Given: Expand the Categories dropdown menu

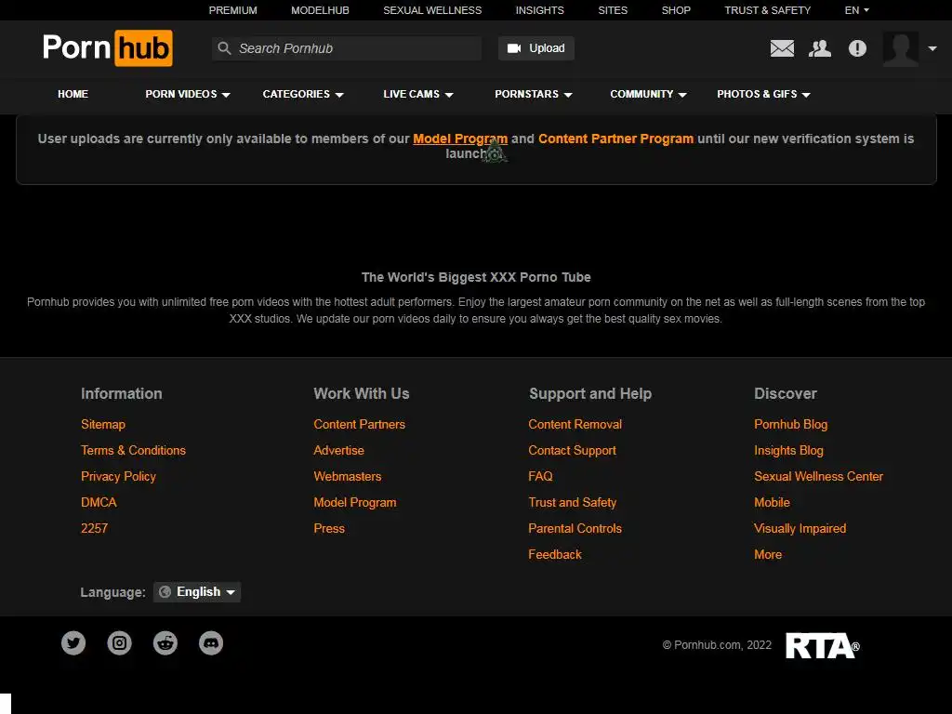Looking at the screenshot, I should 303,94.
